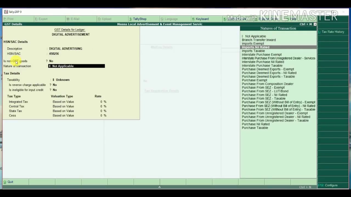The image size is (351, 197).
Task: Click Based on Value for Cess
Action: [x=63, y=115]
